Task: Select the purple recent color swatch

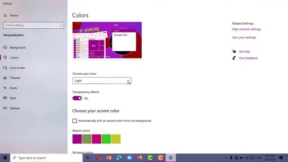Action: pos(77,139)
